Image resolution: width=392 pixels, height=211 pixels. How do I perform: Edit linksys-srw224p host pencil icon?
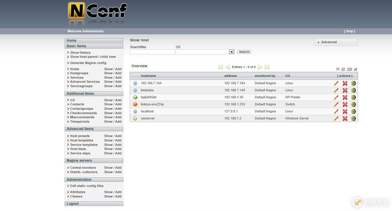coord(336,104)
